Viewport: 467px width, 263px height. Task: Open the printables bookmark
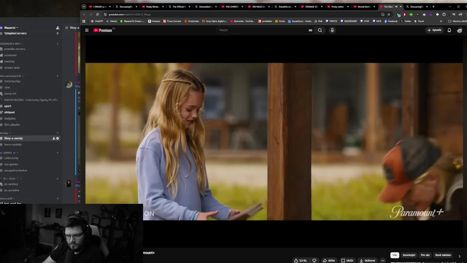[x=265, y=21]
